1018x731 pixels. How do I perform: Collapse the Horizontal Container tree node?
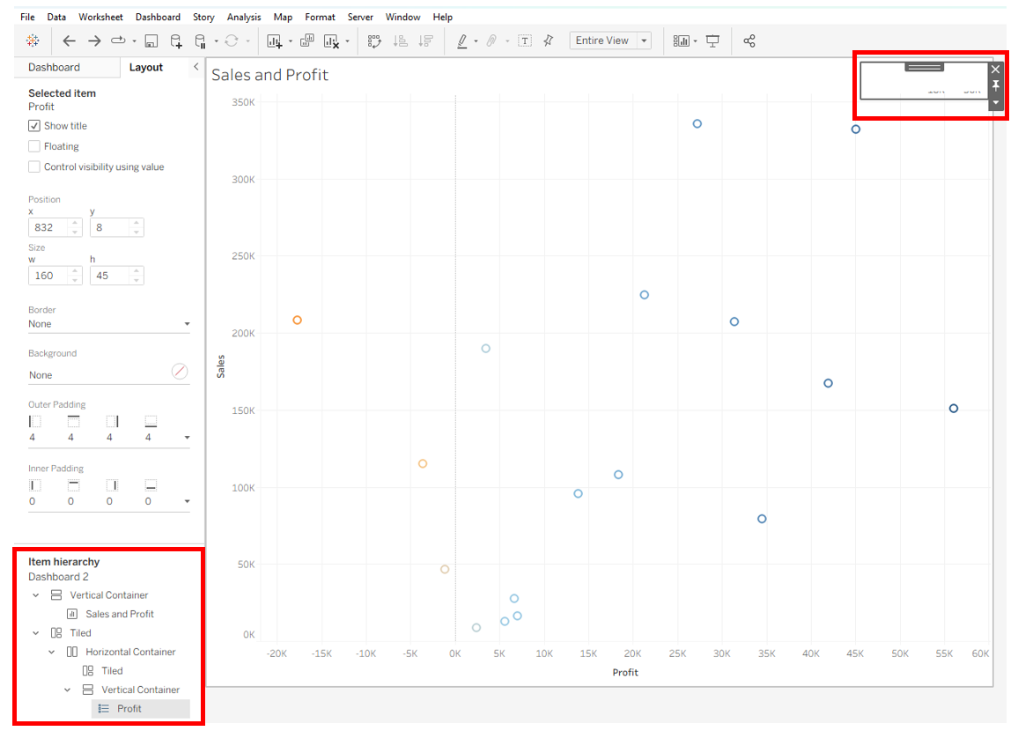(52, 652)
